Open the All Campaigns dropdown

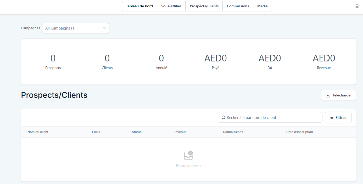click(x=75, y=28)
